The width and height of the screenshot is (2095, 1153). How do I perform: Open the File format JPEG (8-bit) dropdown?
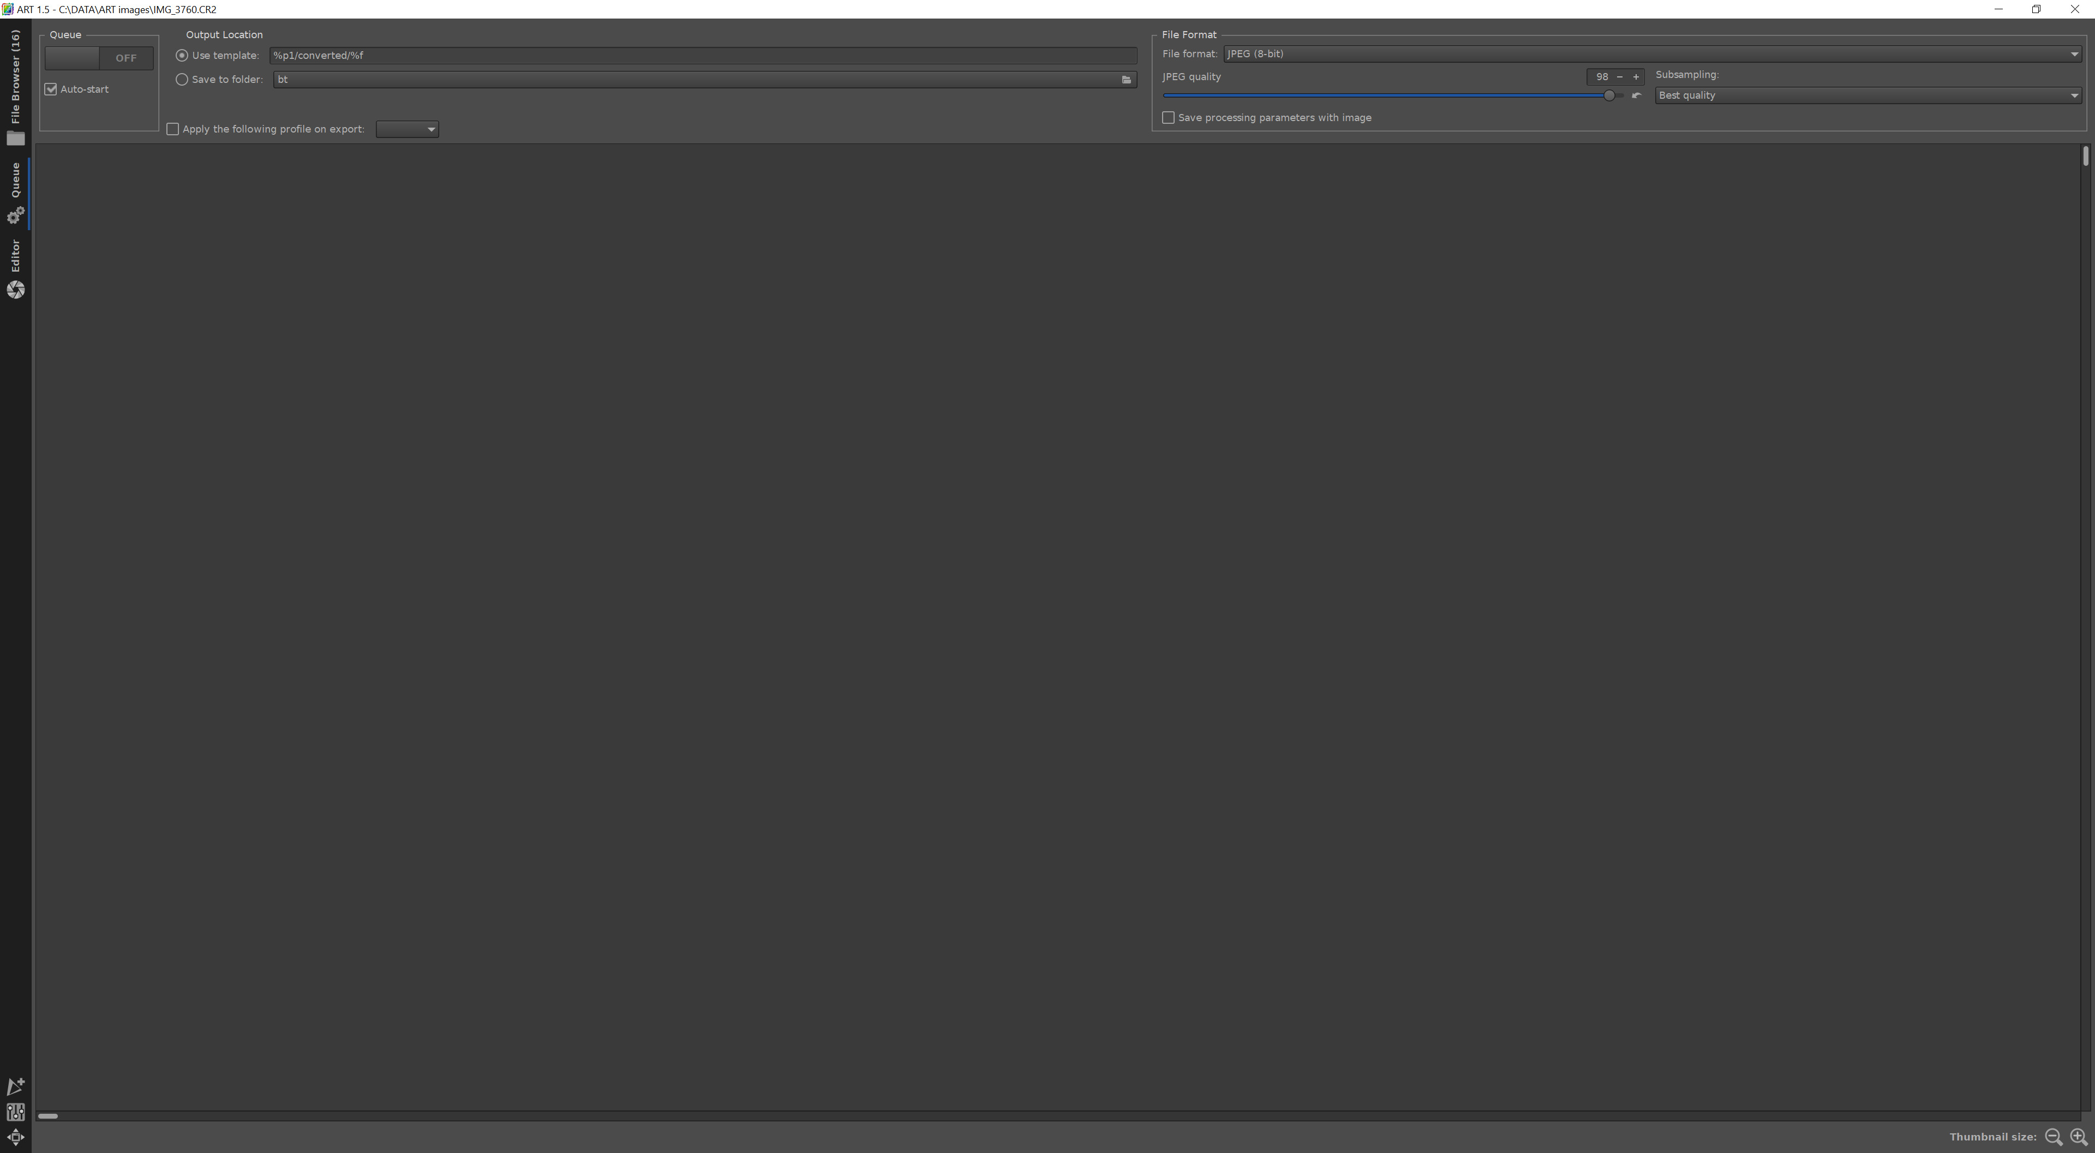(x=1651, y=55)
